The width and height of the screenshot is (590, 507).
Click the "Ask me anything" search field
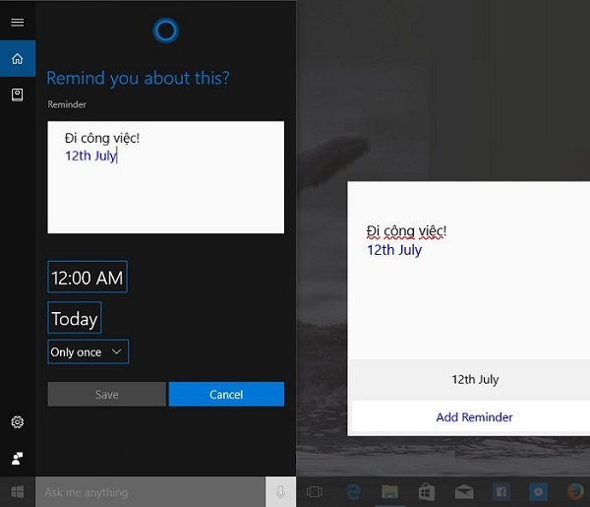pos(147,492)
